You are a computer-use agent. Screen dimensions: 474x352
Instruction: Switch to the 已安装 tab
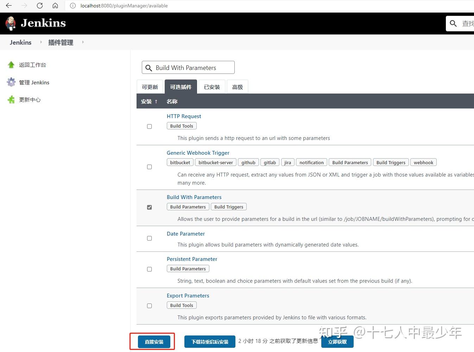click(211, 87)
